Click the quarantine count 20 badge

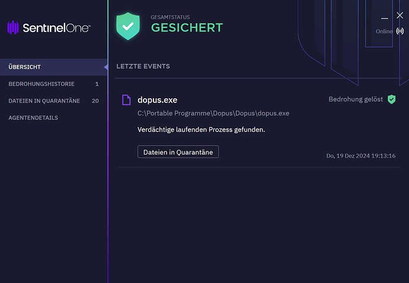[x=95, y=101]
